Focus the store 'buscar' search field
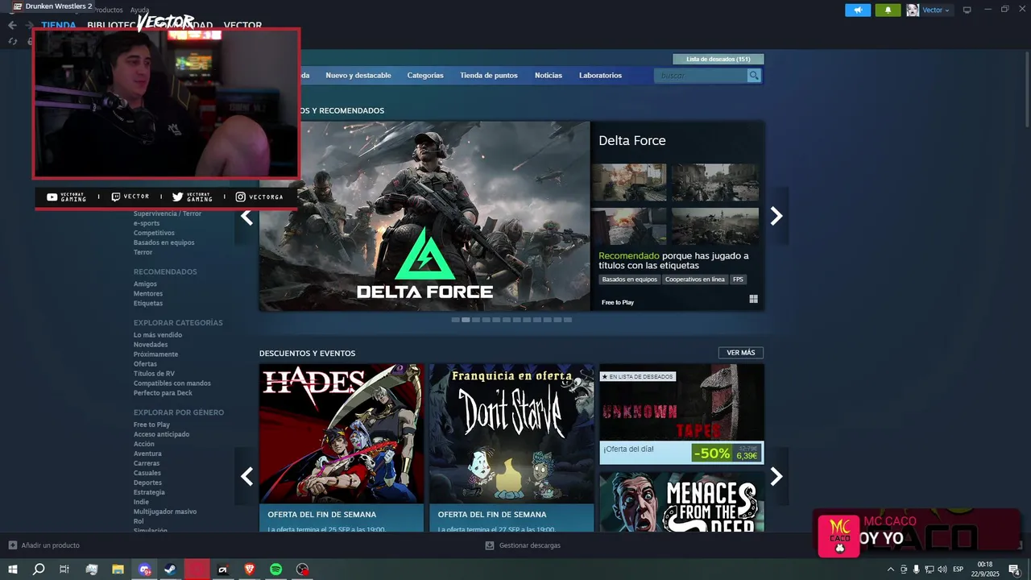The height and width of the screenshot is (580, 1031). point(702,75)
